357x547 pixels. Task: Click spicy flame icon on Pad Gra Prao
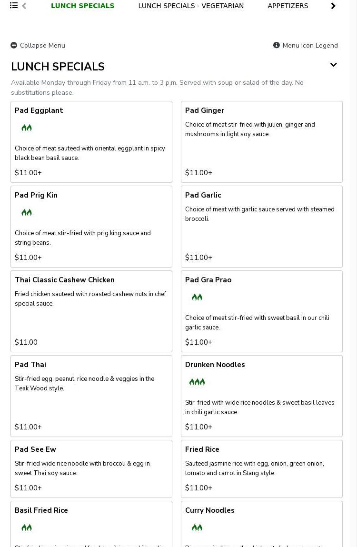coord(197,297)
